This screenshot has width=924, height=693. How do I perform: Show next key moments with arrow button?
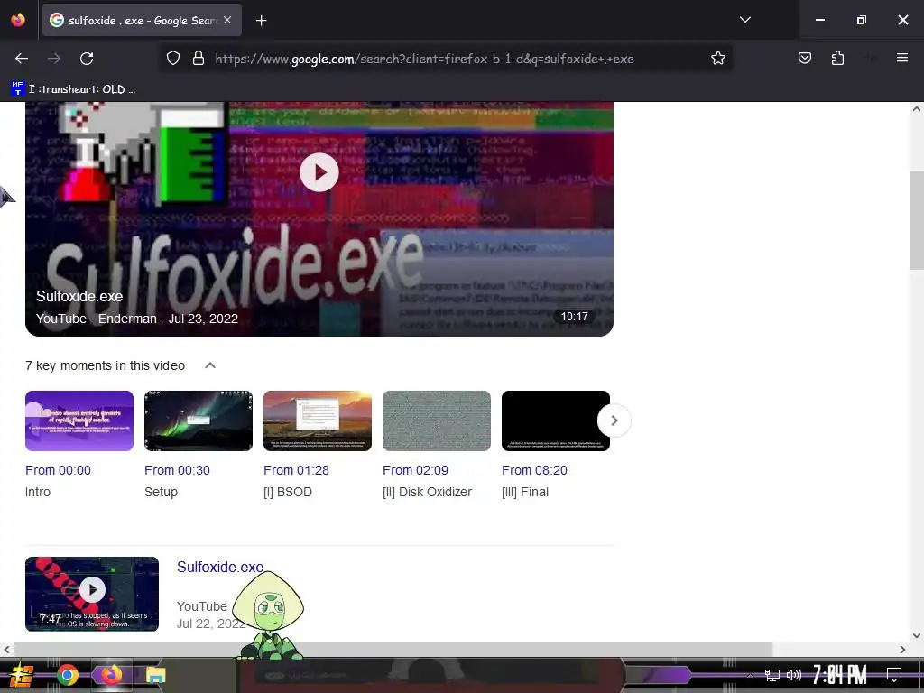(614, 420)
